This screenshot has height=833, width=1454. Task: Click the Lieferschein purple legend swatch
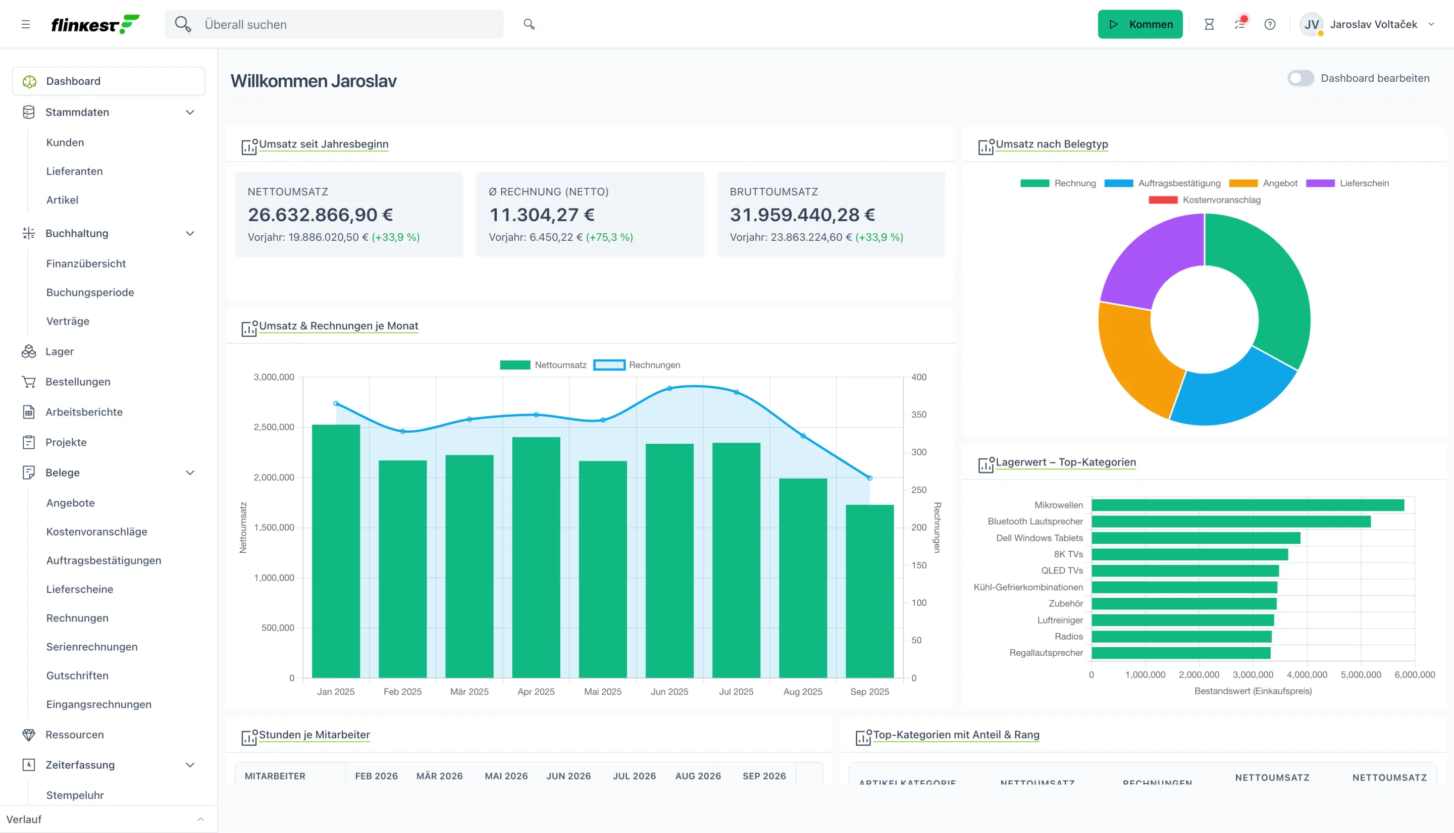pos(1320,183)
